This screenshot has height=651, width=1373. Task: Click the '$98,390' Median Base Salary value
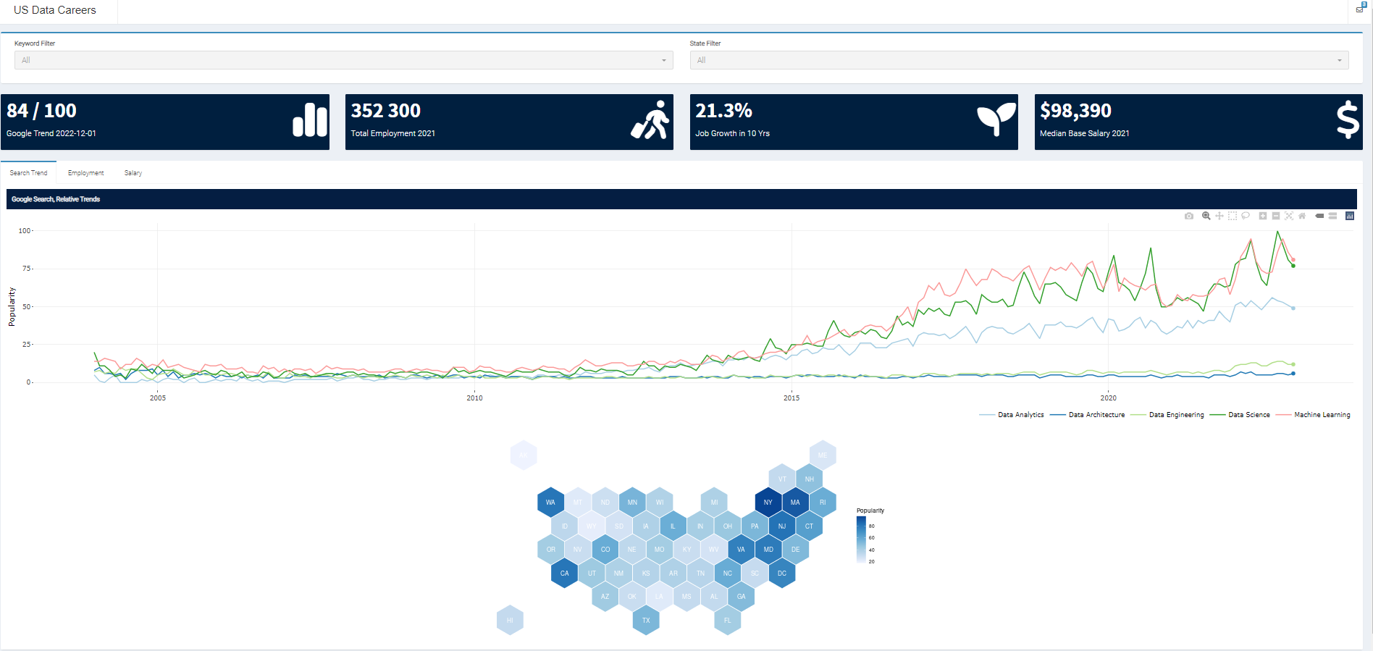pos(1076,111)
